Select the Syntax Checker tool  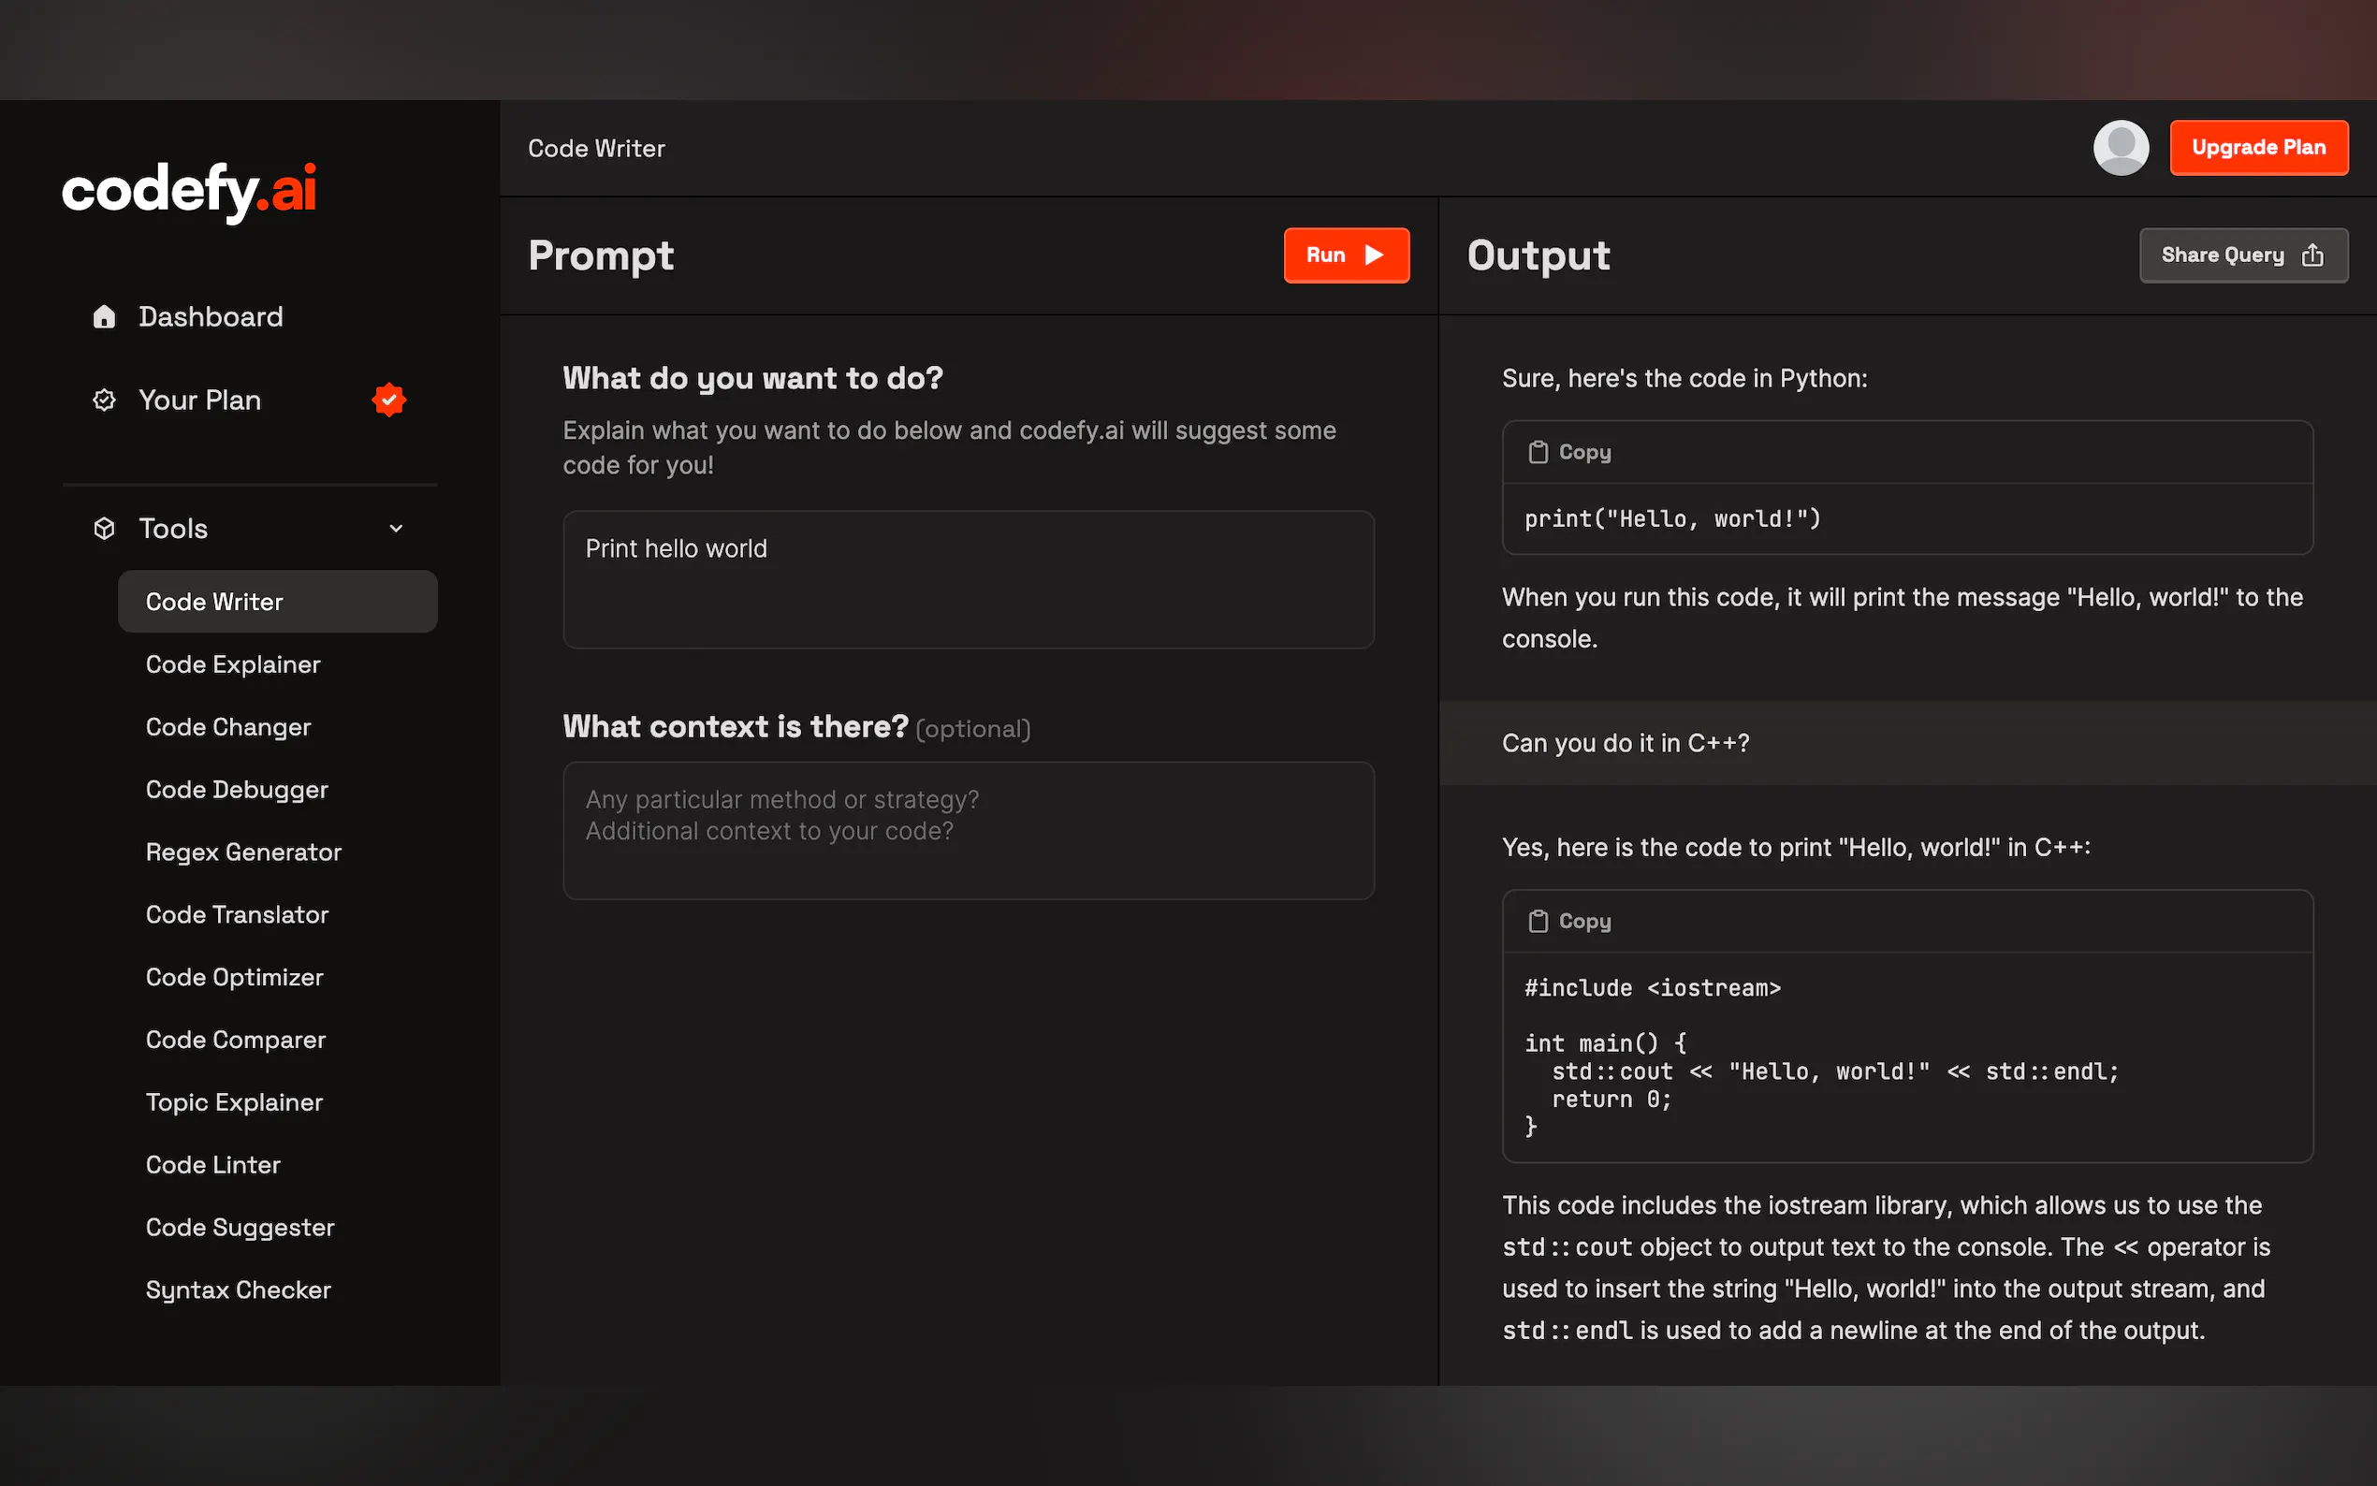(238, 1290)
